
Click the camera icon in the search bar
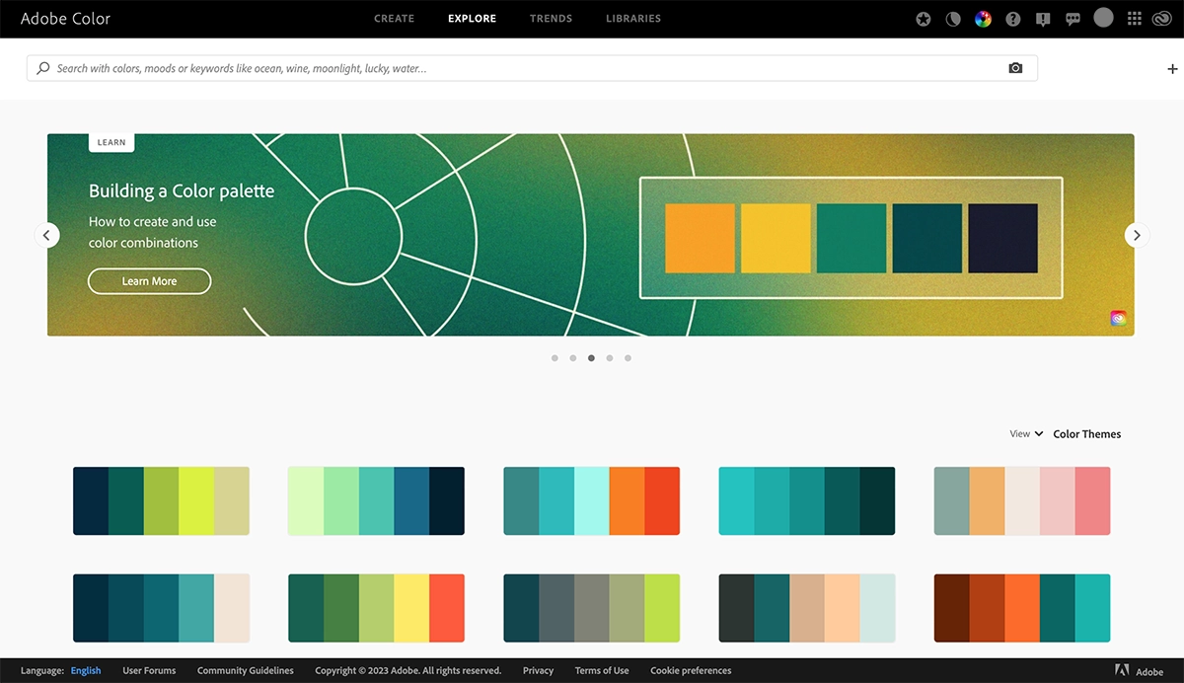pos(1015,68)
